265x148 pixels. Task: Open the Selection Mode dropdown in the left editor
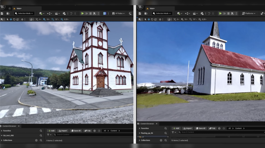click(24, 13)
